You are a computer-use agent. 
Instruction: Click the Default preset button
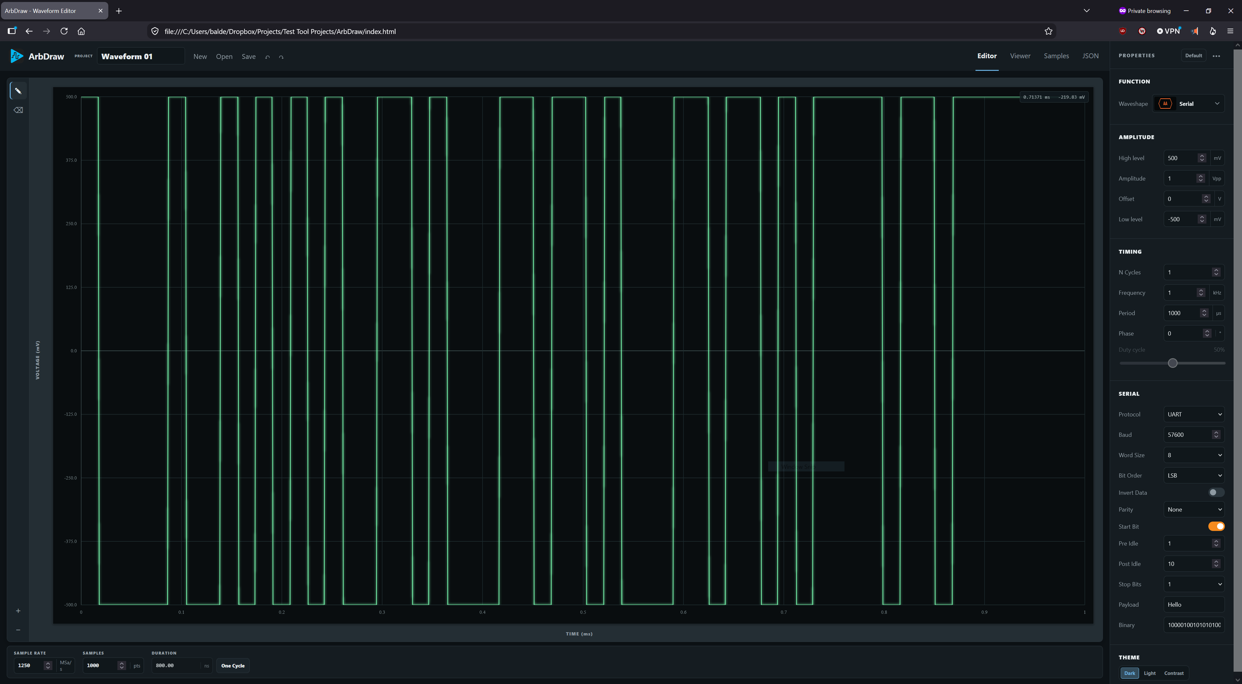[x=1194, y=55]
